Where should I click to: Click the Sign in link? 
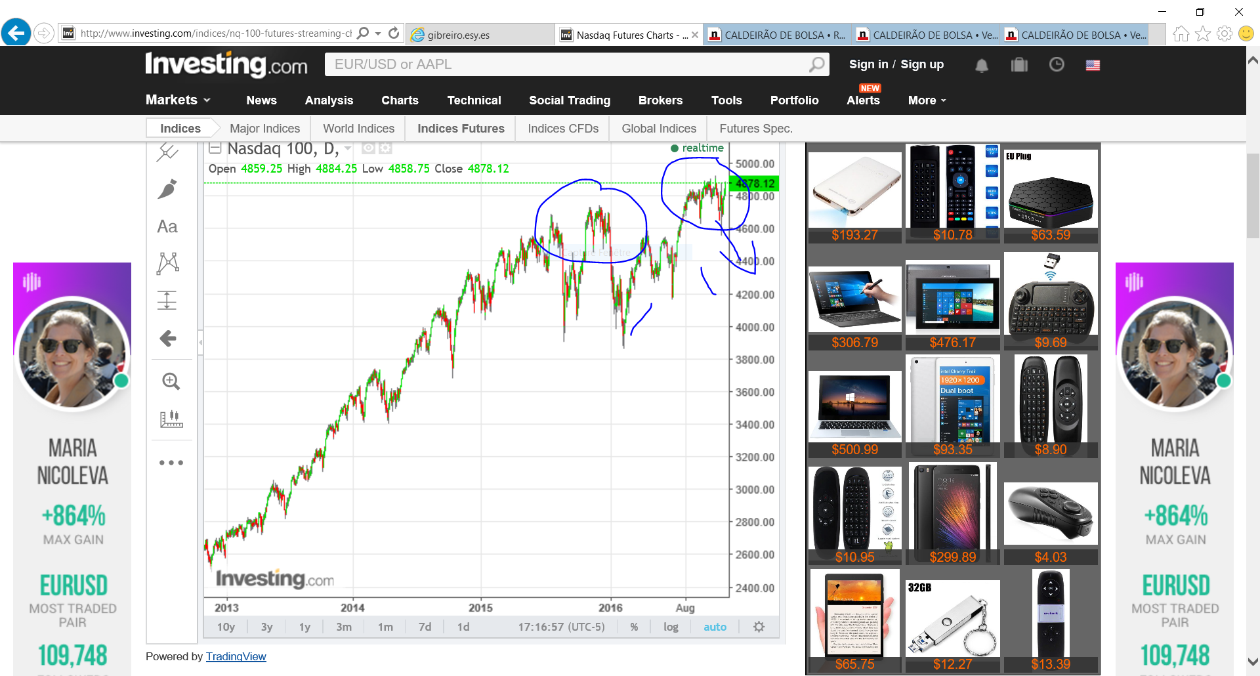868,64
